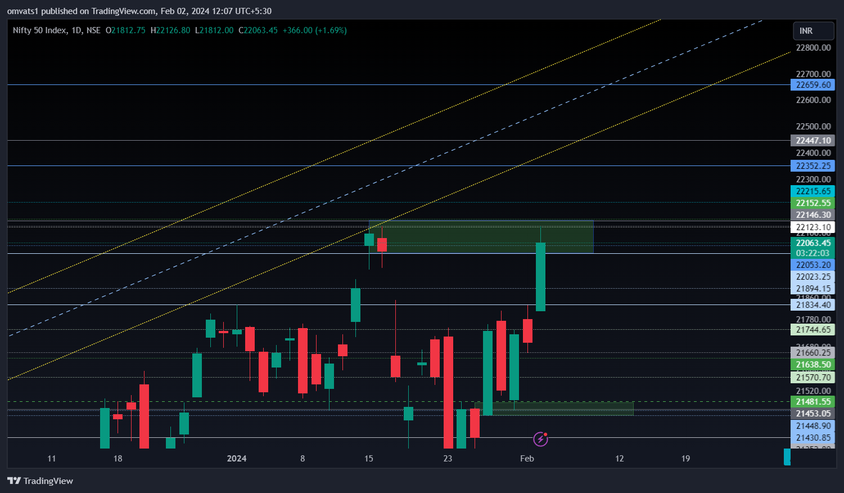The image size is (844, 493).
Task: Click the 22400.00 price scale tick
Action: click(813, 153)
